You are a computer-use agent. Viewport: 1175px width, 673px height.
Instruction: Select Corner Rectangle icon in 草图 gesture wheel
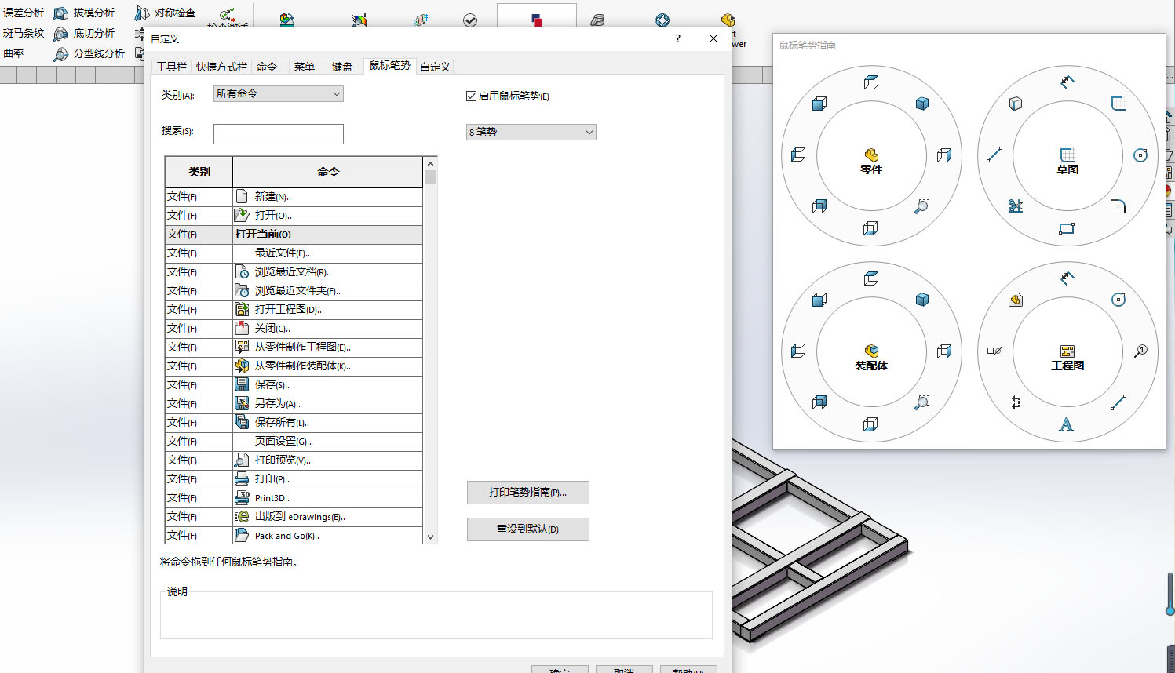coord(1067,228)
